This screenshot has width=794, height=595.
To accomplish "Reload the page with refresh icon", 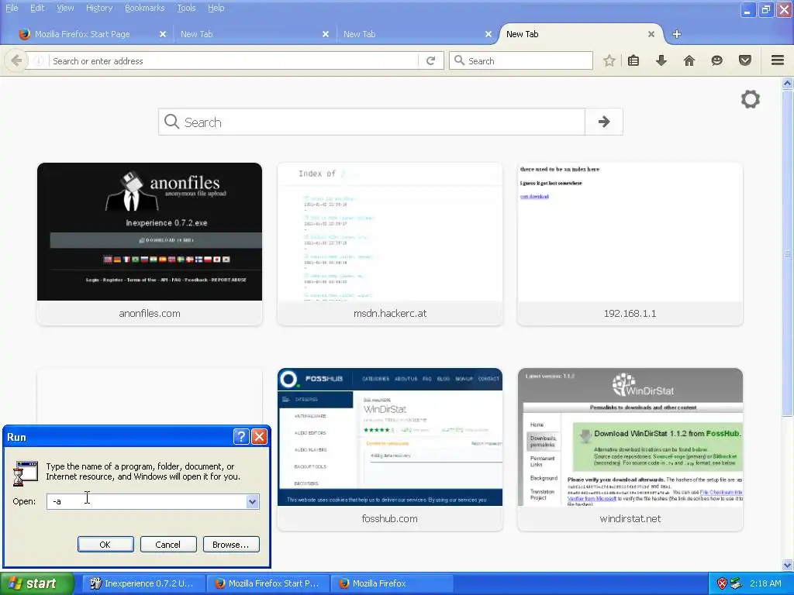I will [x=431, y=60].
